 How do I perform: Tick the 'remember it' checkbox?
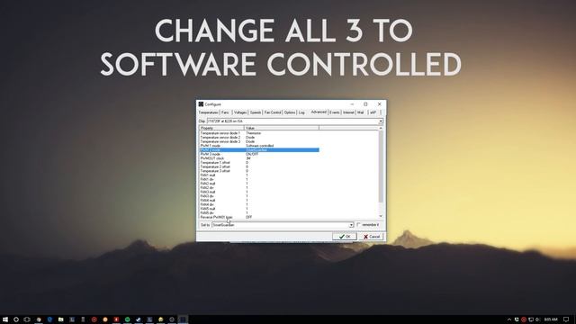click(359, 224)
